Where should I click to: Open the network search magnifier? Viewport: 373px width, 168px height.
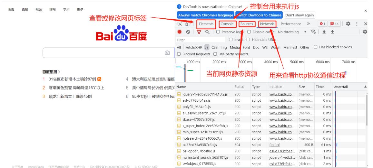(x=207, y=32)
